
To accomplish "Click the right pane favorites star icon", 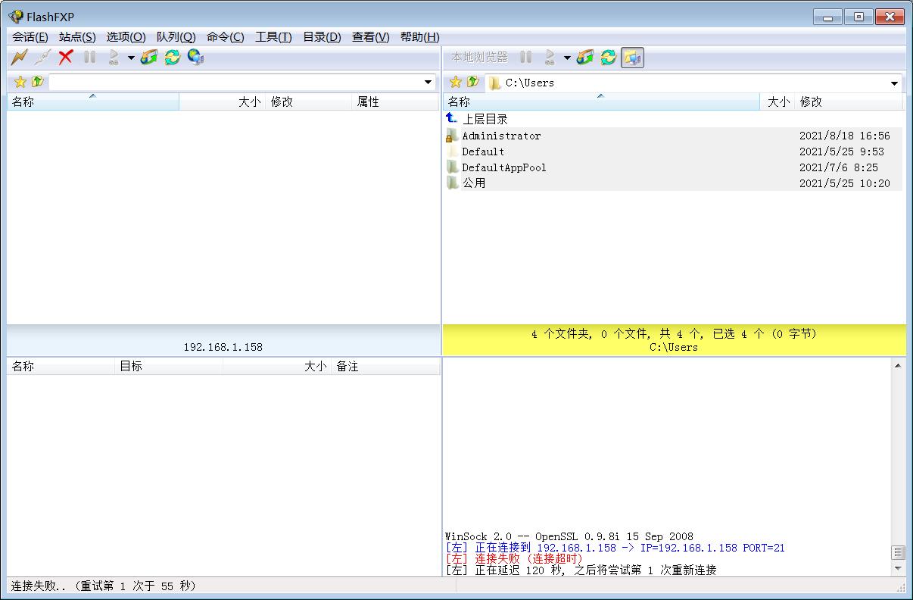I will point(456,82).
